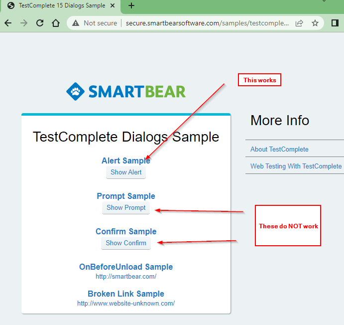Open a new tab with the plus icon
The image size is (344, 325).
point(131,5)
